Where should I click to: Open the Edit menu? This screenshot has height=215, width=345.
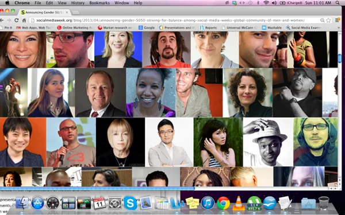coord(49,3)
